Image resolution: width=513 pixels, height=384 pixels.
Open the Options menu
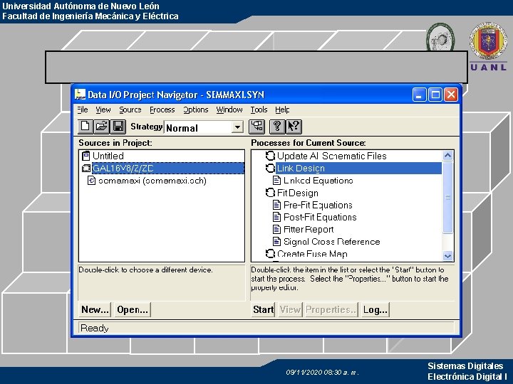[196, 110]
